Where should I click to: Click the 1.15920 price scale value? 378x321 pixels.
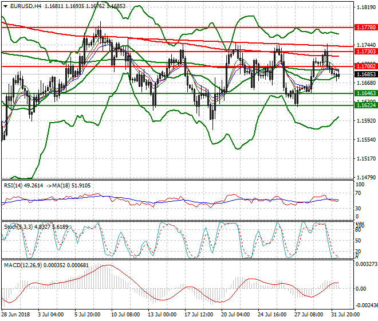tap(366, 121)
